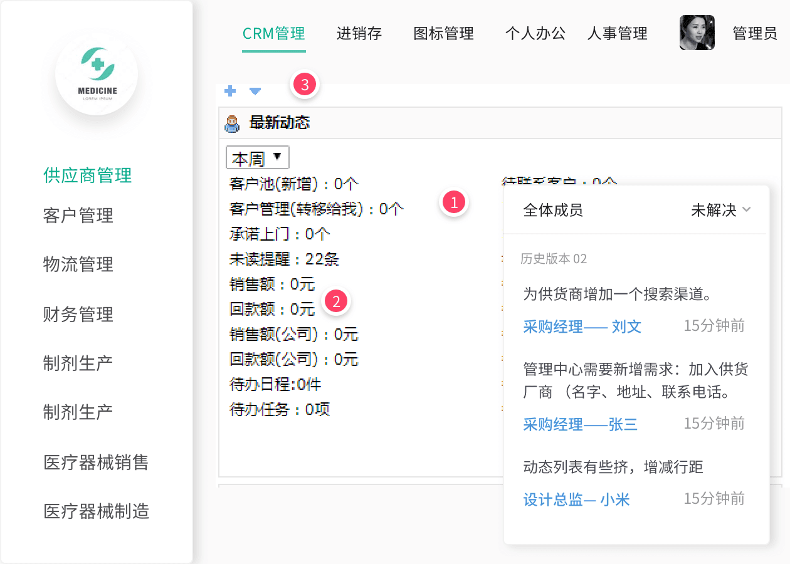Screen dimensions: 790x564
Task: Open the 人事管理 tab
Action: coord(617,33)
